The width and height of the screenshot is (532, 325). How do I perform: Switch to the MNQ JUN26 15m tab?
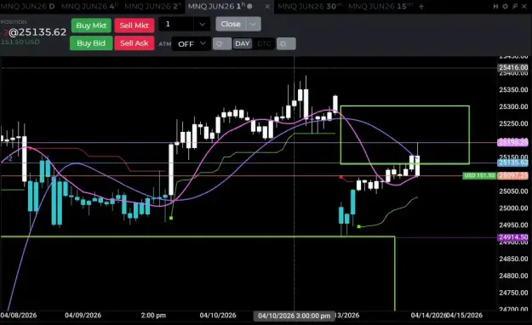[380, 7]
